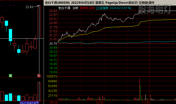Viewport: 176px width, 104px height.
Task: Click the 21.53 price axis value
Action: pyautogui.click(x=53, y=31)
